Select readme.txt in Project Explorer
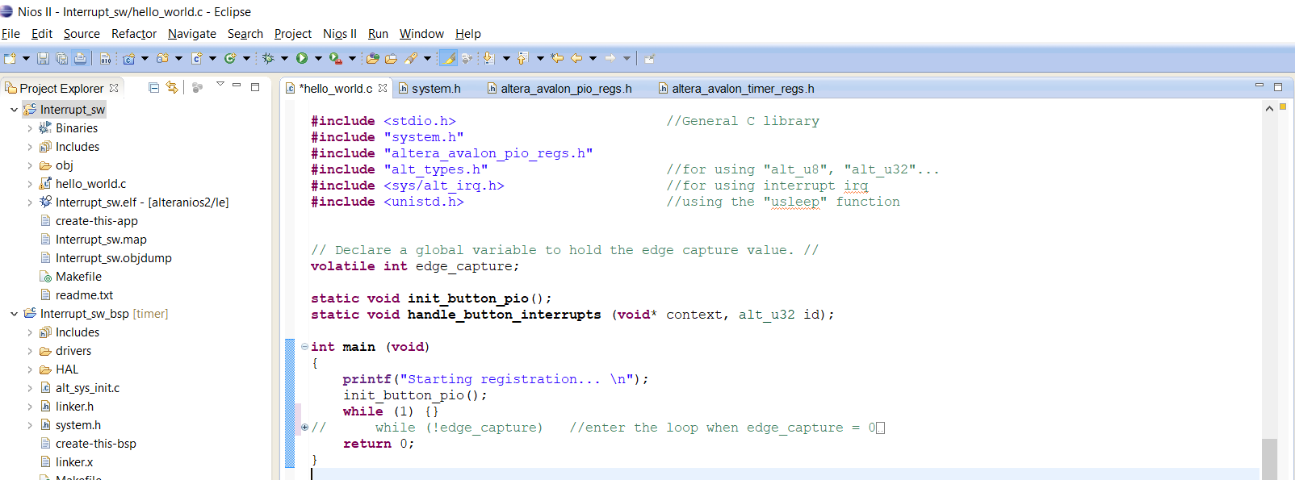1295x480 pixels. pos(84,295)
